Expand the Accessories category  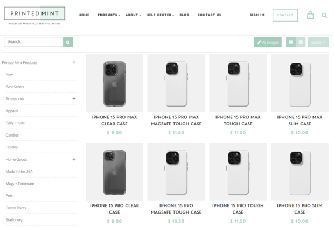(74, 98)
